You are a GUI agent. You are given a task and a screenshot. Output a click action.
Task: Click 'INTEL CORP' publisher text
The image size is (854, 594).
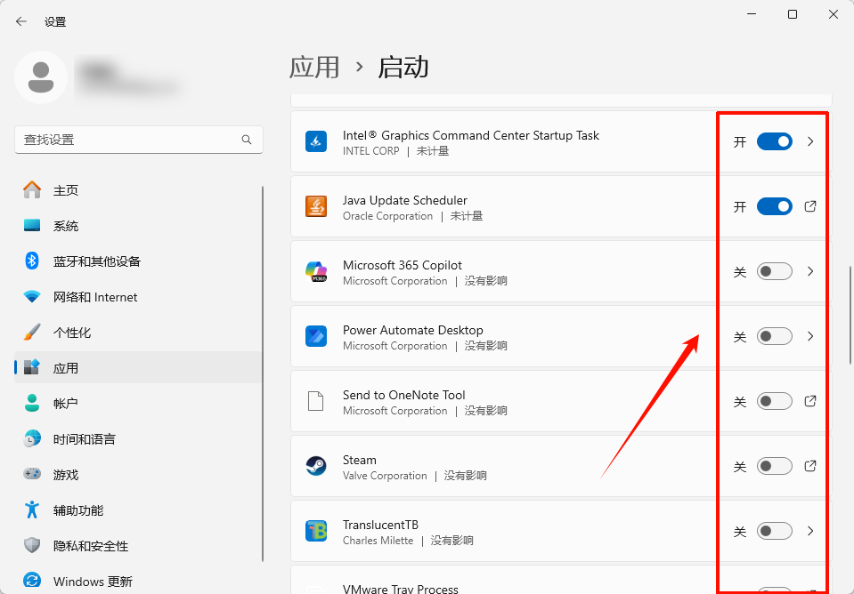click(x=371, y=151)
